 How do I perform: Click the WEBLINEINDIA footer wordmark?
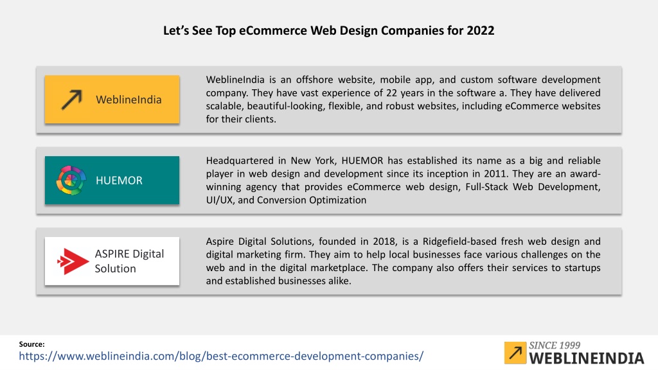586,358
